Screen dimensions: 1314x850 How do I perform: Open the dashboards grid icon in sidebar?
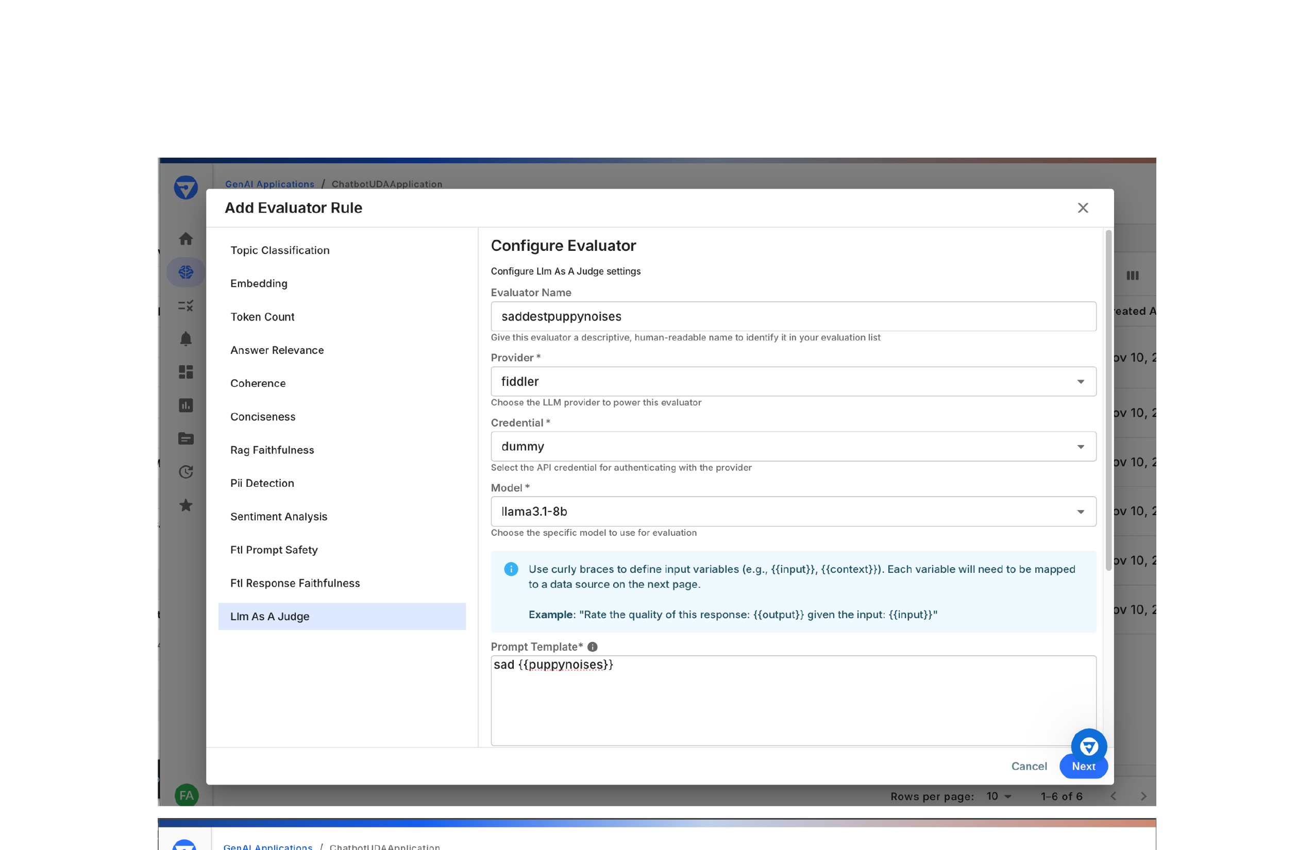pyautogui.click(x=186, y=372)
